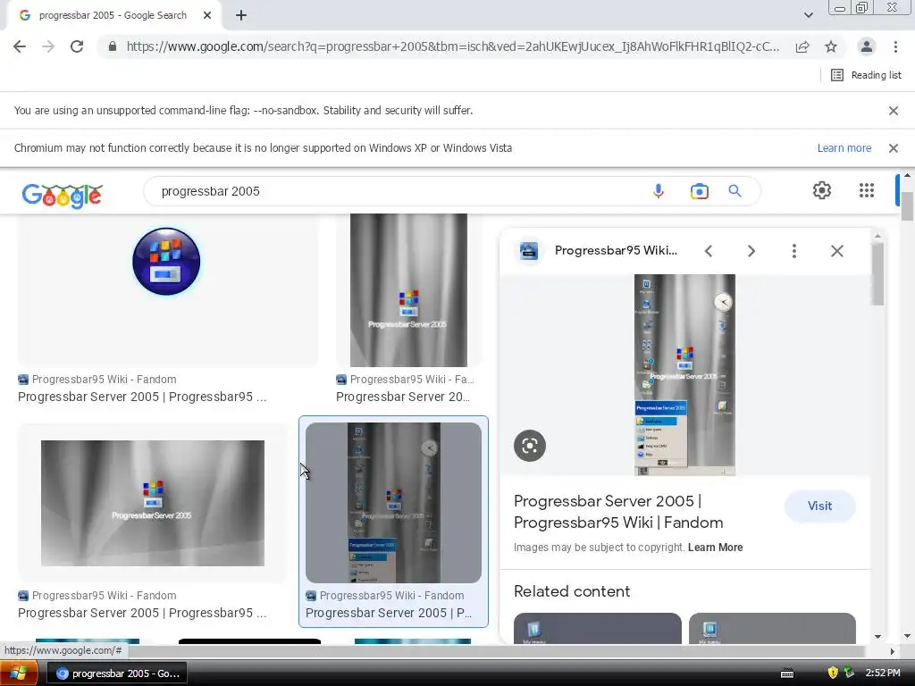
Task: Select the highlighted desktop screenshot thumbnail
Action: [x=393, y=503]
